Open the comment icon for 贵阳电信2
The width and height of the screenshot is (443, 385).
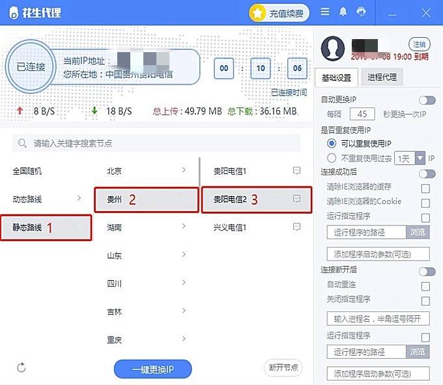pos(296,199)
